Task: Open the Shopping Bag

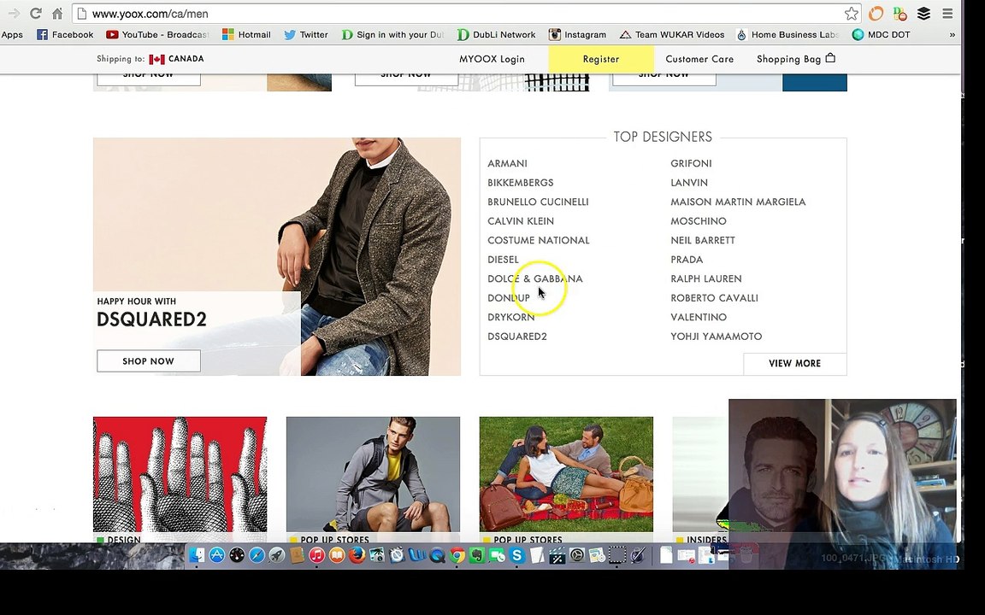Action: tap(796, 59)
